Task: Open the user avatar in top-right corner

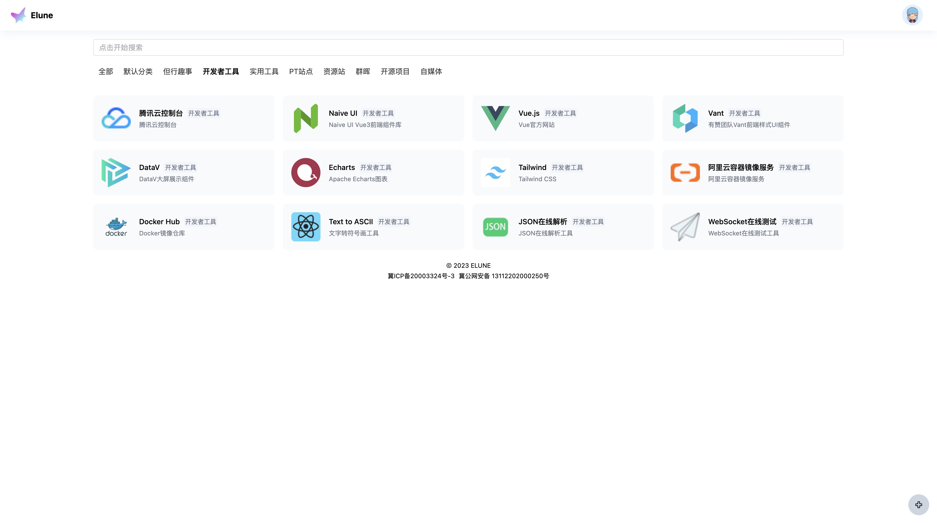Action: click(912, 15)
